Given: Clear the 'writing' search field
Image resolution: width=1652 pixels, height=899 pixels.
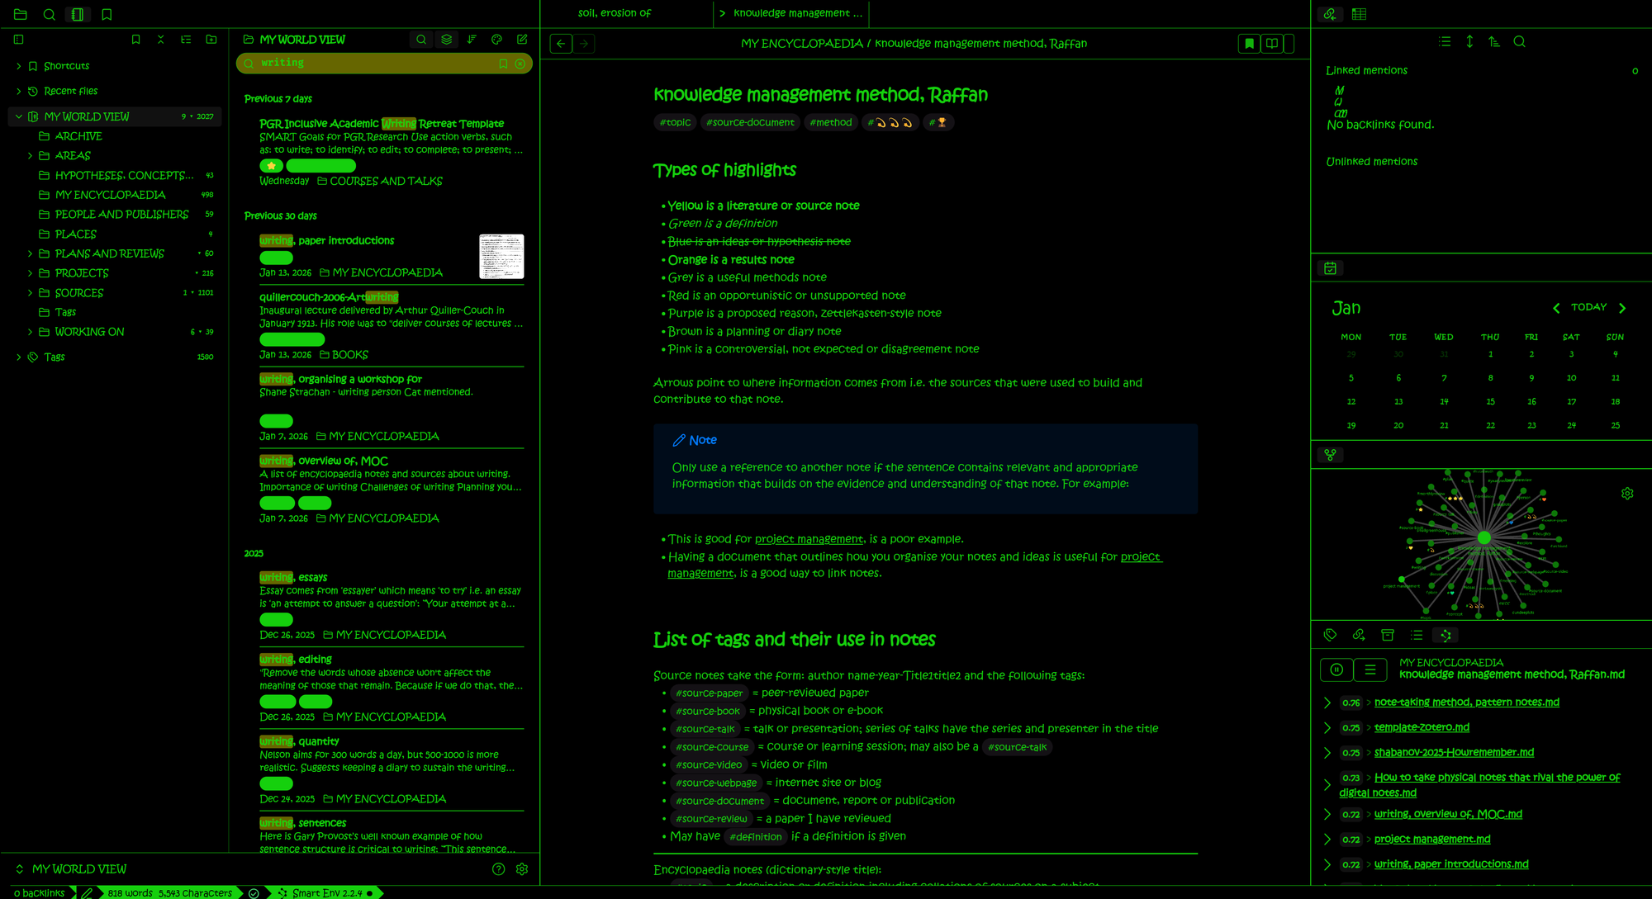Looking at the screenshot, I should pos(520,64).
